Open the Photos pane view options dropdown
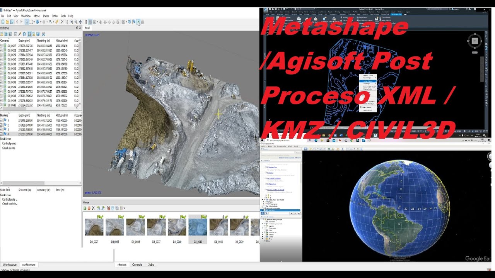 124,208
